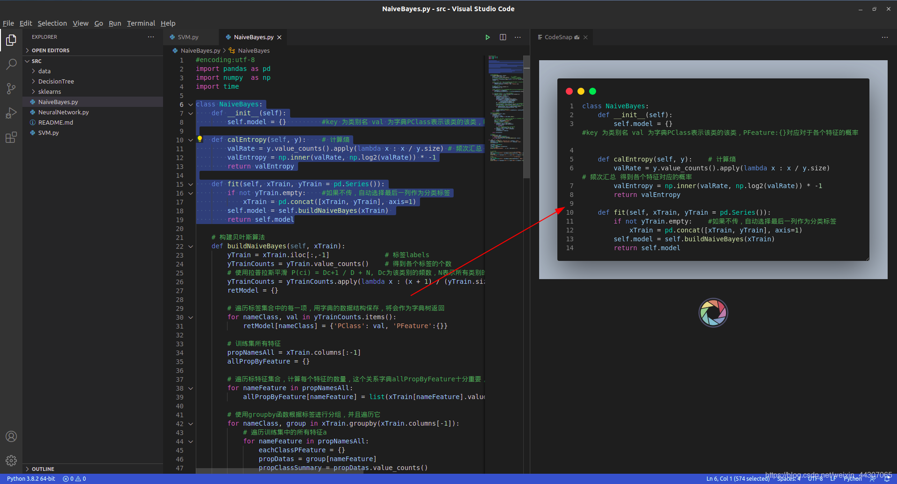This screenshot has height=484, width=897.
Task: Click Spaces: 4 indentation setting
Action: click(x=789, y=479)
